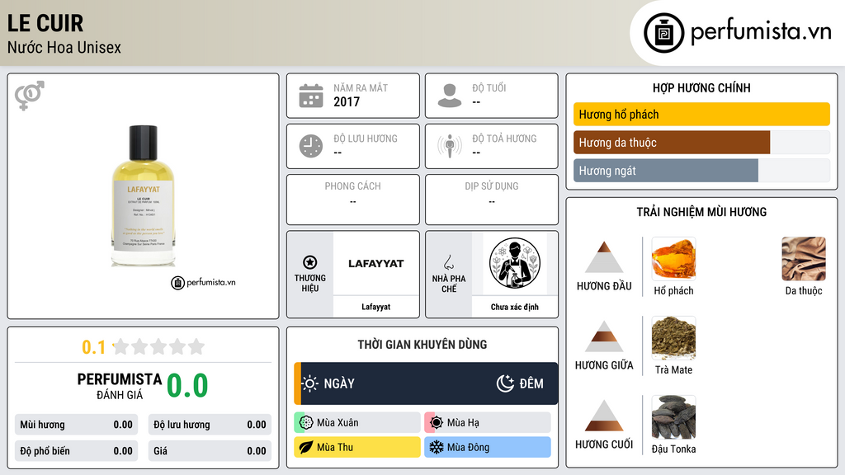Click the calendar icon beside Năm ra mắt
This screenshot has width=845, height=475.
coord(311,96)
